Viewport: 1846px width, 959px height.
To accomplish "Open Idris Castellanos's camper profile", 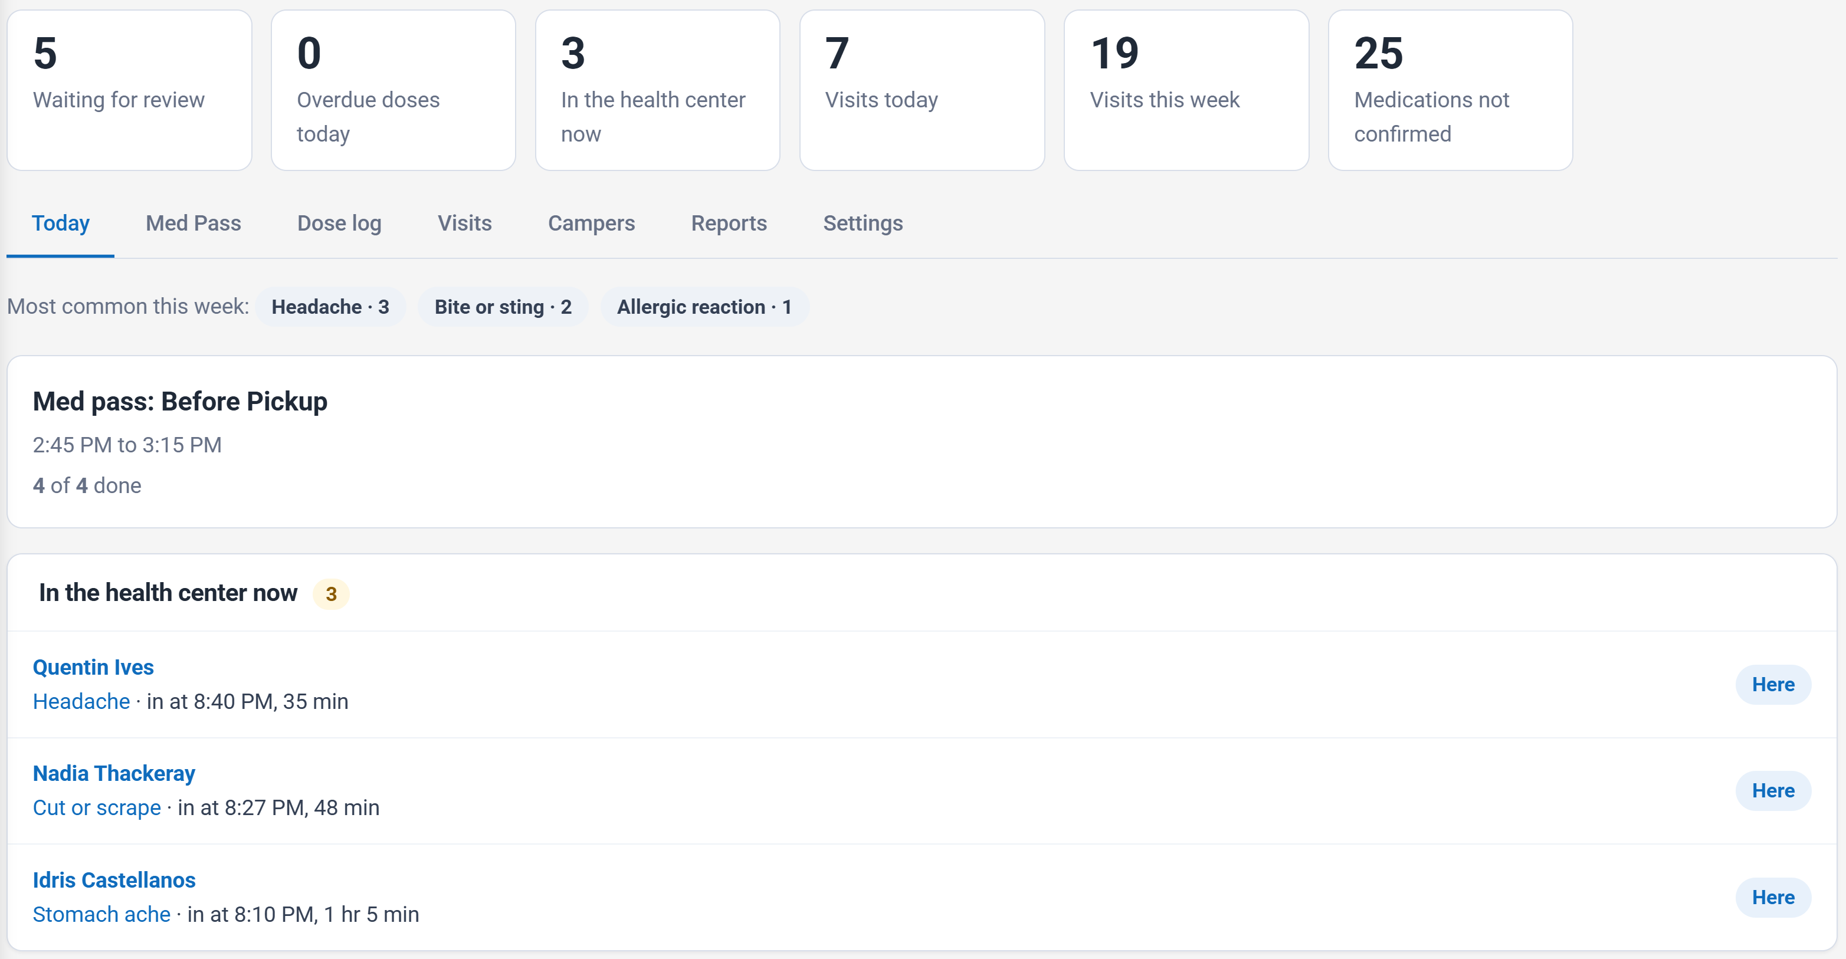I will point(114,880).
